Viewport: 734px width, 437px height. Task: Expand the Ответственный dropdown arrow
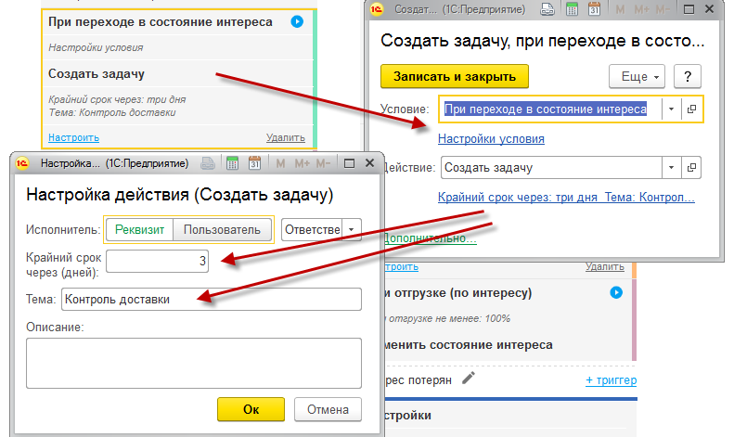[x=351, y=230]
